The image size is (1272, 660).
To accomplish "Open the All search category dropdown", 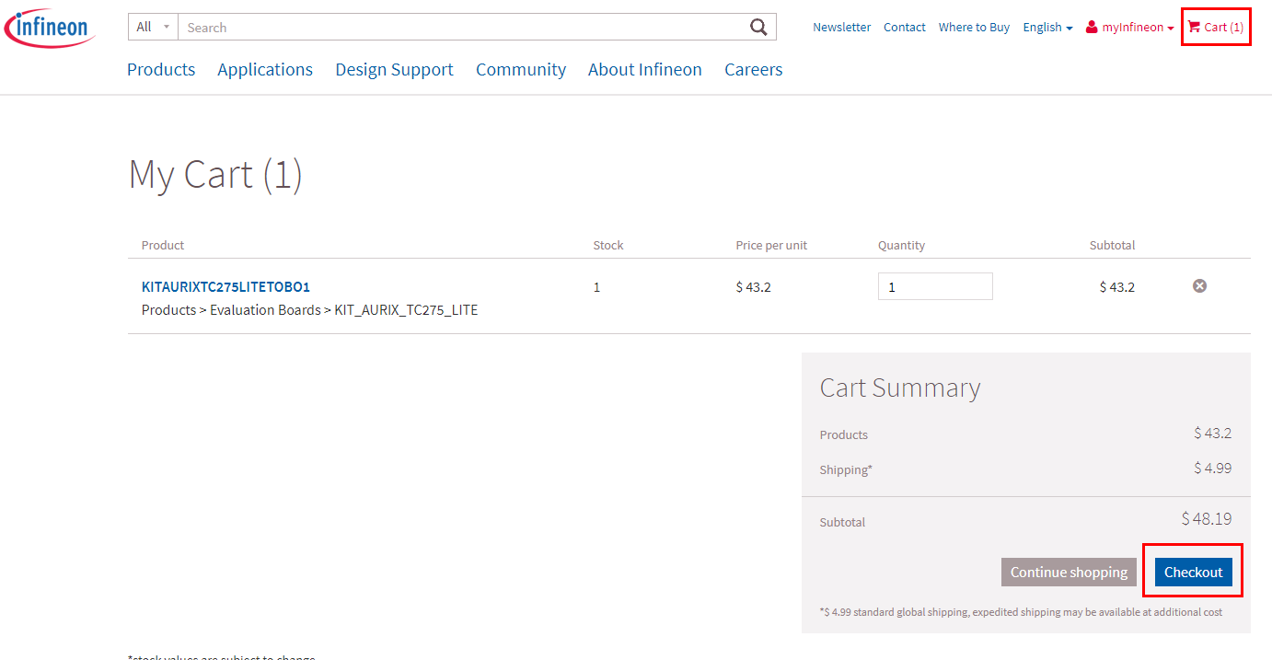I will (x=153, y=27).
